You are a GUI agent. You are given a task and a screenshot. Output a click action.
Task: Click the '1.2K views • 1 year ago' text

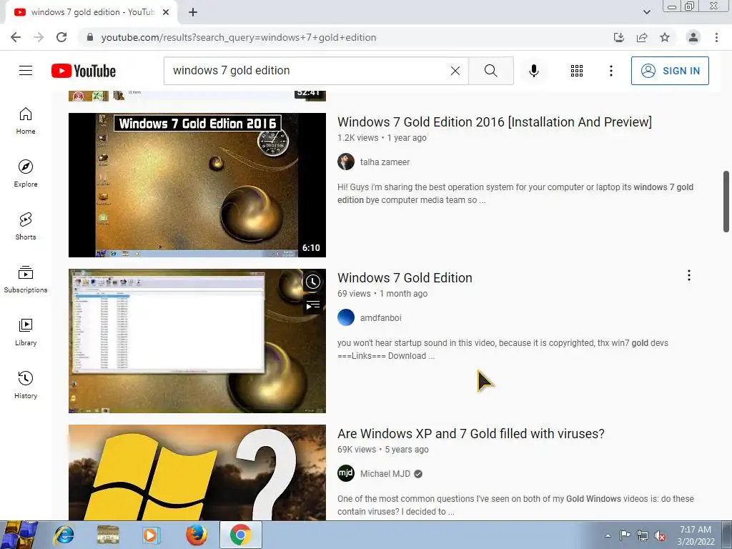click(x=382, y=138)
